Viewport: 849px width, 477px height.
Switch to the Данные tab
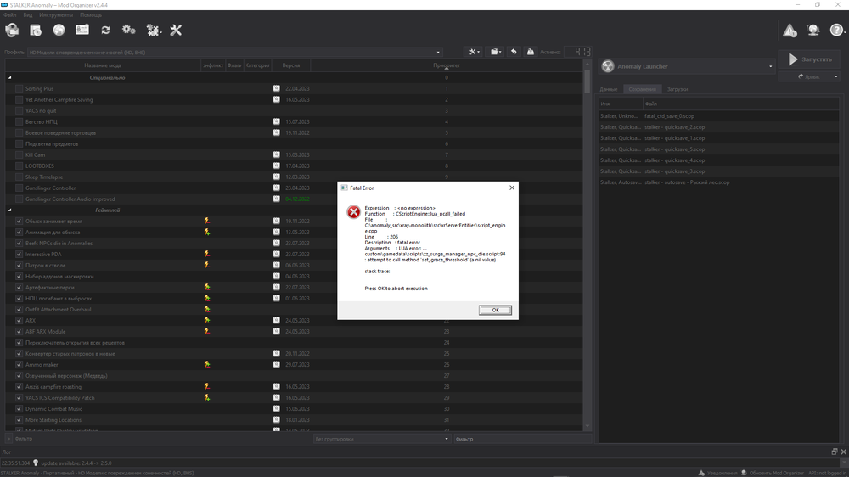click(609, 89)
